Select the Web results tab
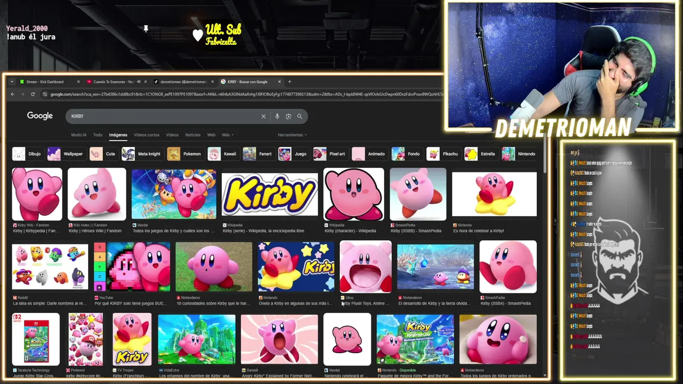Screen dimensions: 683x384 [211, 135]
